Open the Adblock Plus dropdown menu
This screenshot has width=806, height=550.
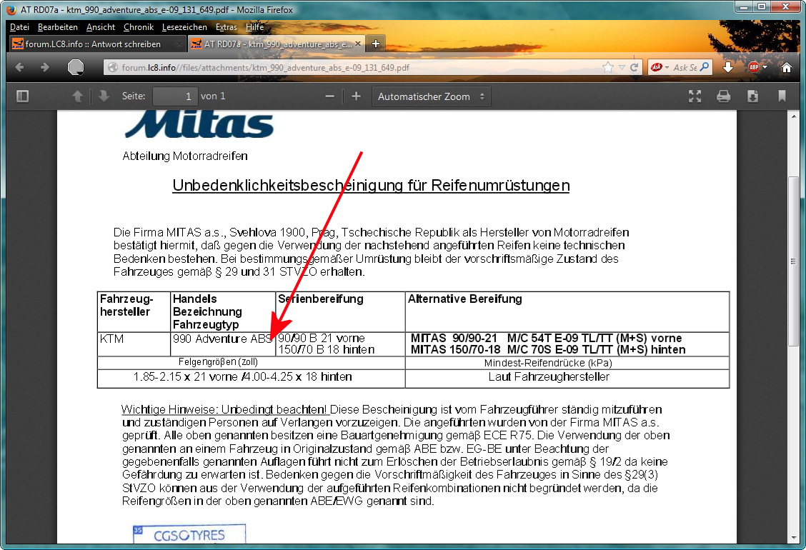[x=765, y=67]
